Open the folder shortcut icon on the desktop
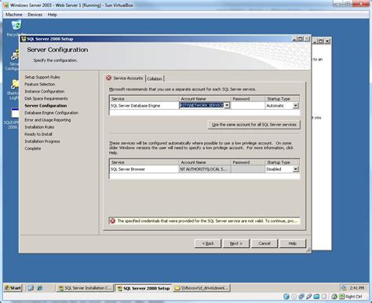 point(15,85)
